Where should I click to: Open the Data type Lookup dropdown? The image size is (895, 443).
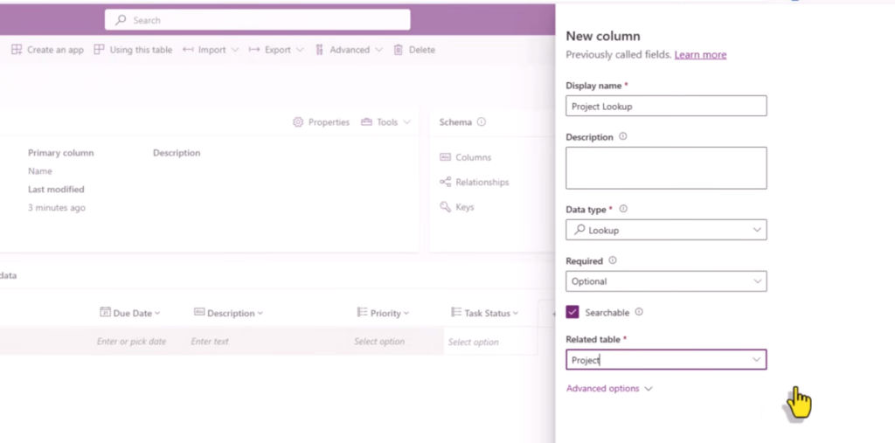666,230
